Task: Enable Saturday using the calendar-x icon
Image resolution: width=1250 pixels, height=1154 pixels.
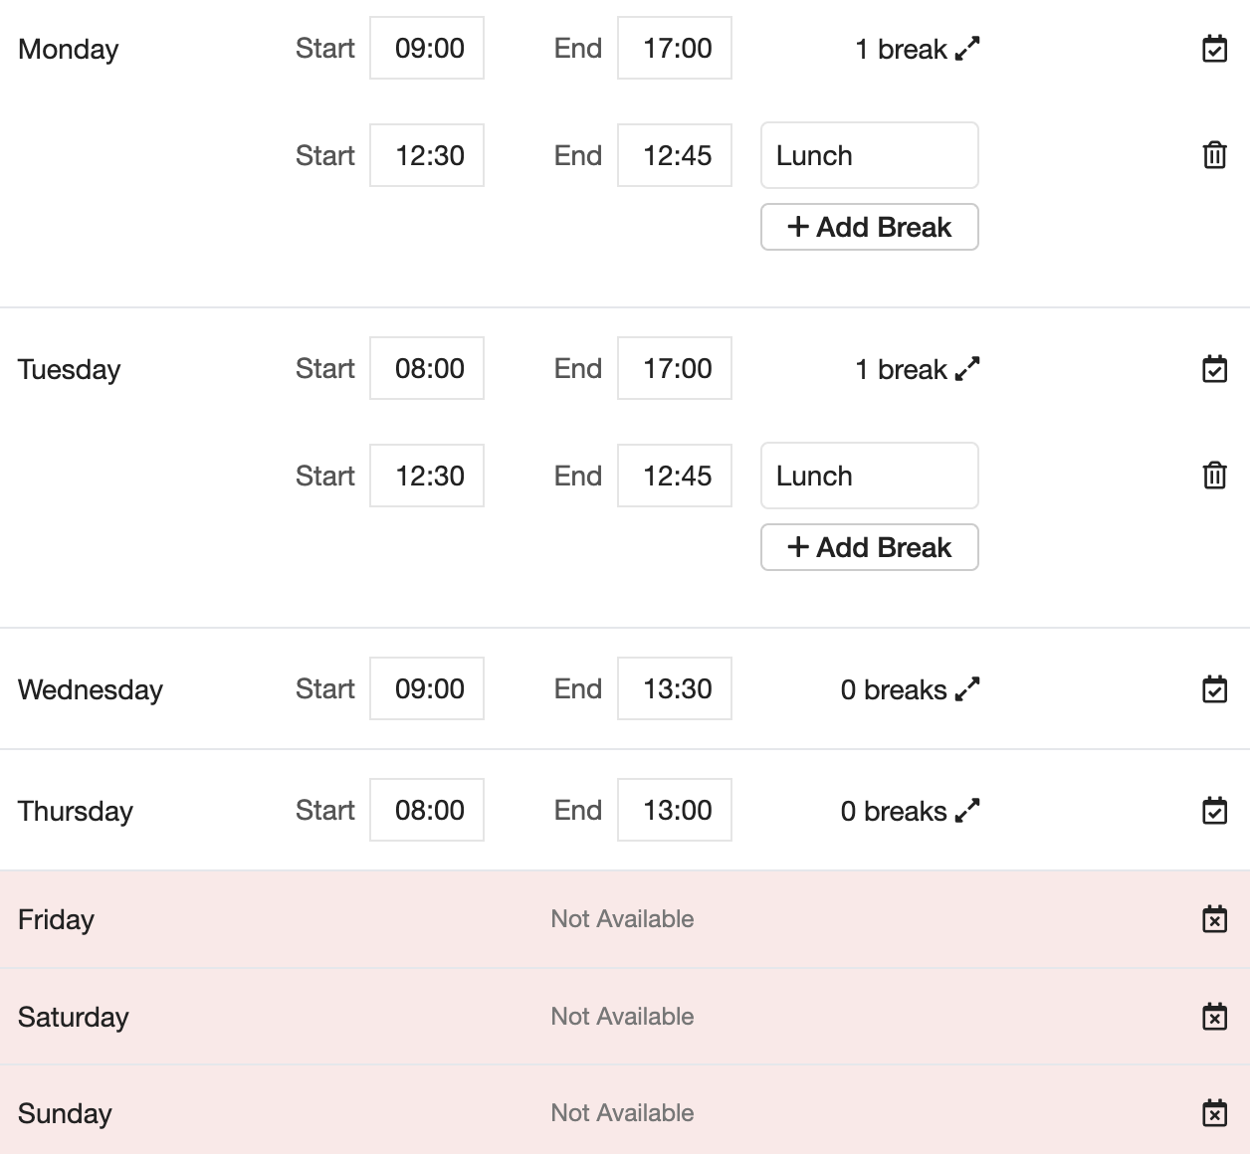Action: [x=1214, y=1017]
